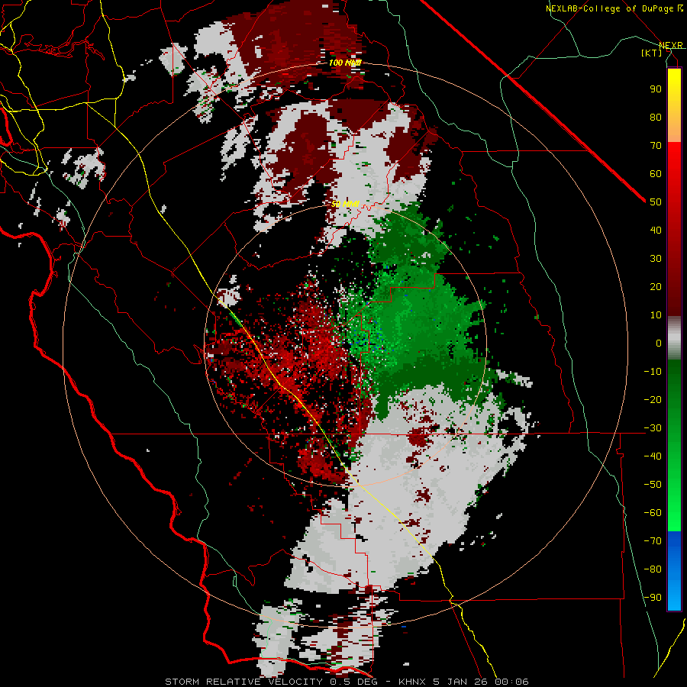The height and width of the screenshot is (687, 687).
Task: Click the 60 value on the velocity scale
Action: coord(656,173)
